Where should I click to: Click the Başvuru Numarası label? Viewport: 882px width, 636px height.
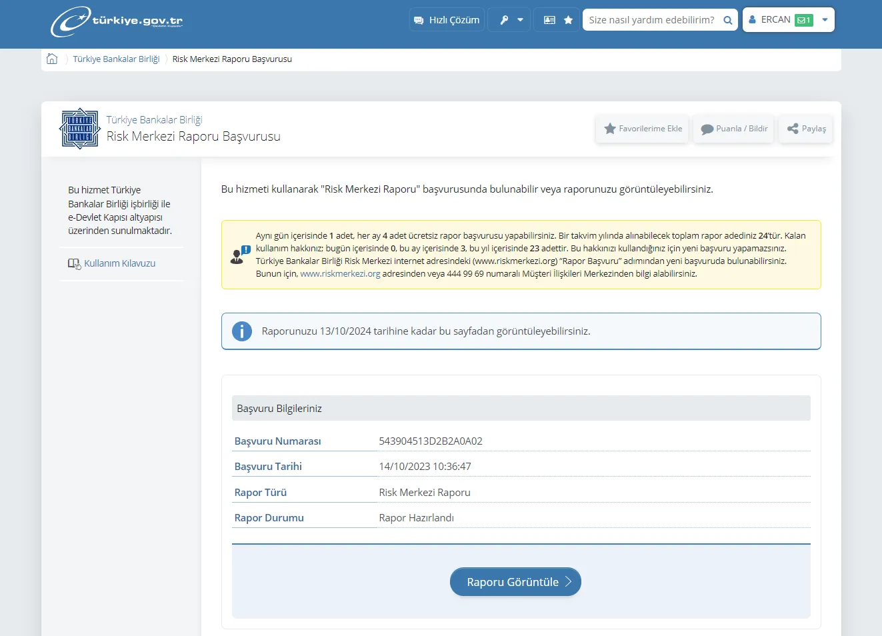point(277,441)
